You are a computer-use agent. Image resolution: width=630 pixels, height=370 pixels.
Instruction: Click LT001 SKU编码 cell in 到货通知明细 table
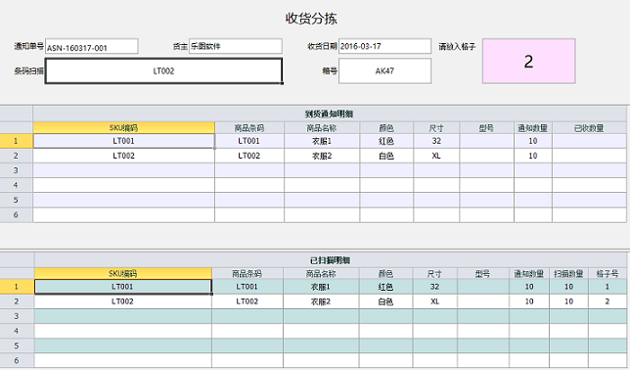pyautogui.click(x=123, y=141)
